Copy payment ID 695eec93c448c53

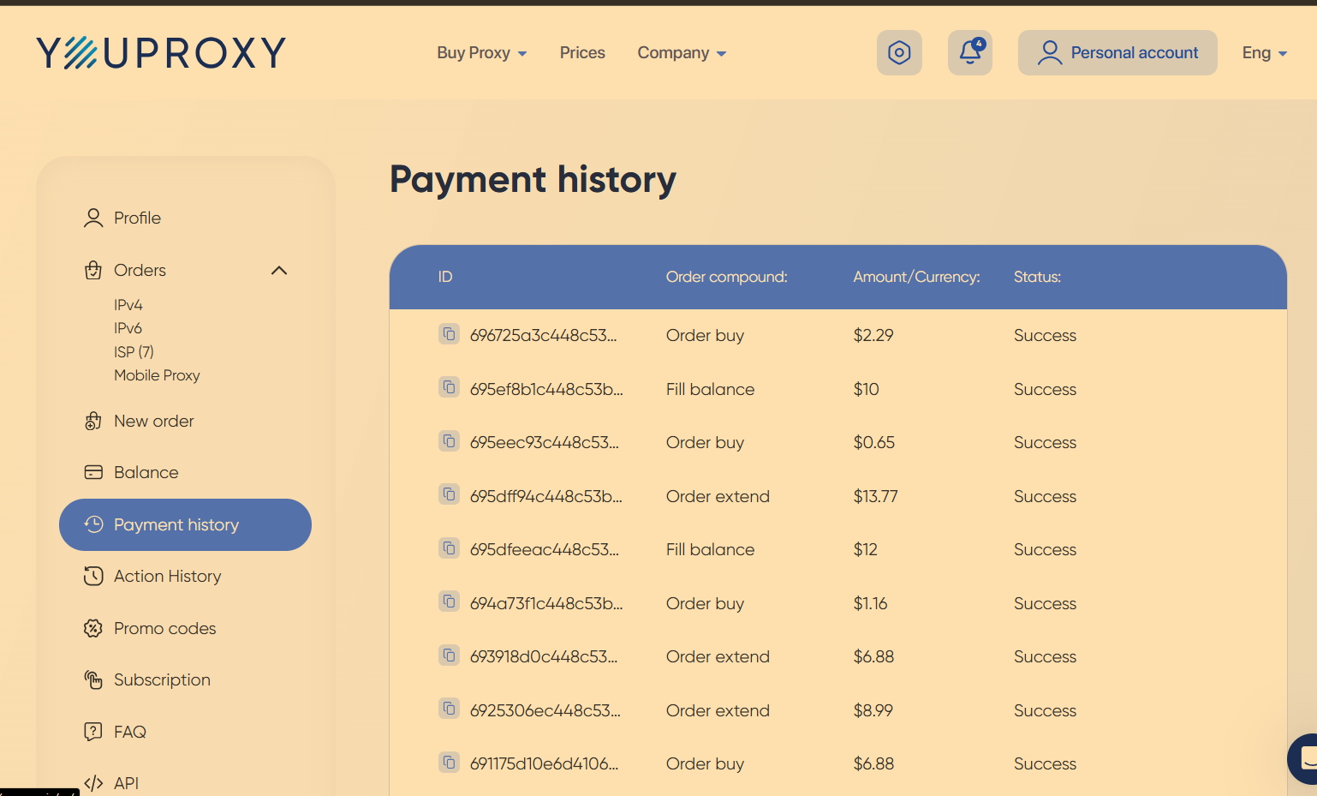(450, 441)
